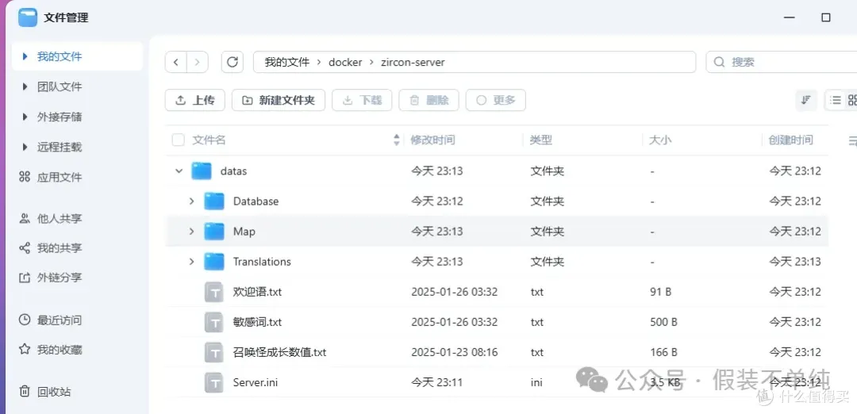Click the 上传 upload button
Viewport: 857px width, 414px height.
(195, 100)
